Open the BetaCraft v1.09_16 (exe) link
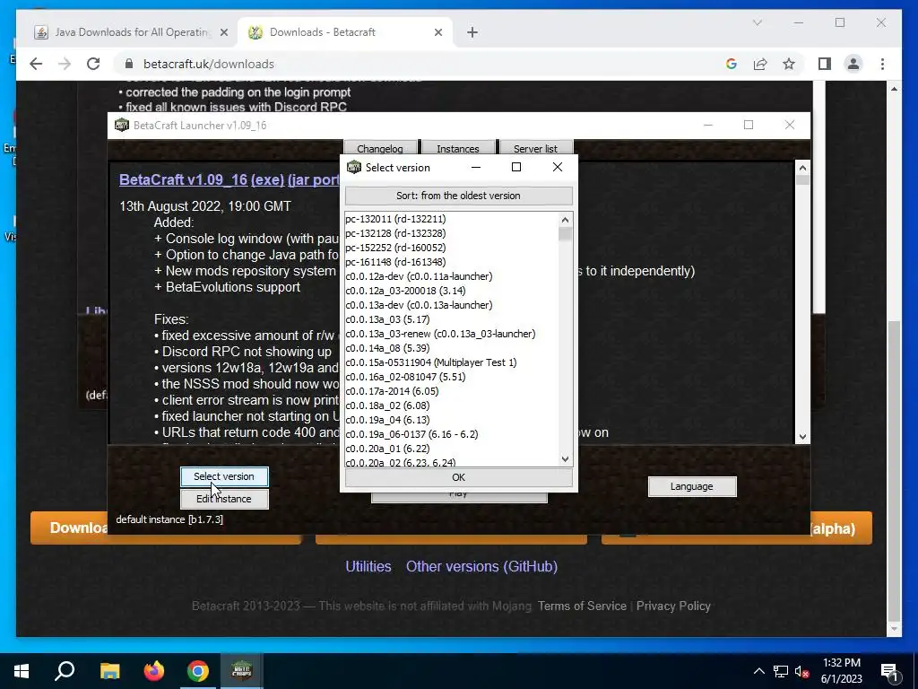The image size is (918, 689). click(202, 179)
